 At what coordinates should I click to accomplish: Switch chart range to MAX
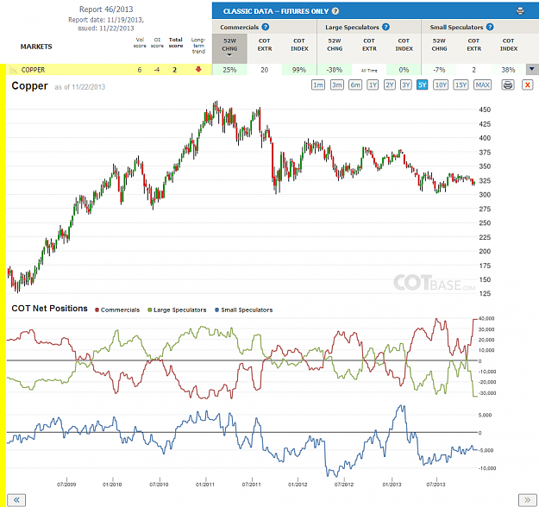click(x=483, y=84)
